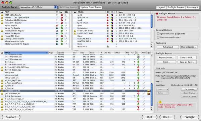Image resolution: width=201 pixels, height=121 pixels.
Task: Click Advanced packaging button
Action: click(168, 47)
